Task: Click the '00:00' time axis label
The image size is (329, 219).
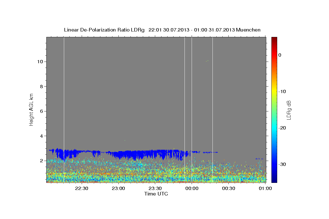Action: [192, 189]
